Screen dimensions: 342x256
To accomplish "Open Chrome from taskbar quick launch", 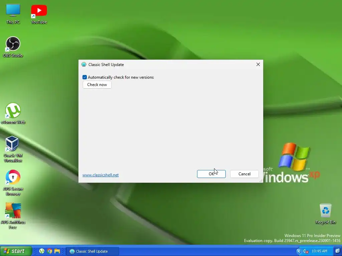I will [49, 251].
